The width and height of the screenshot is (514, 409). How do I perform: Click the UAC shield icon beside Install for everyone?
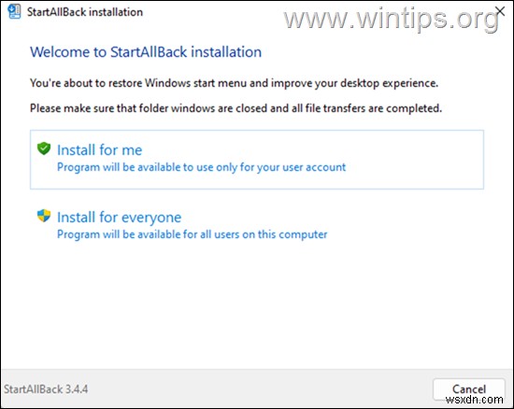click(44, 216)
